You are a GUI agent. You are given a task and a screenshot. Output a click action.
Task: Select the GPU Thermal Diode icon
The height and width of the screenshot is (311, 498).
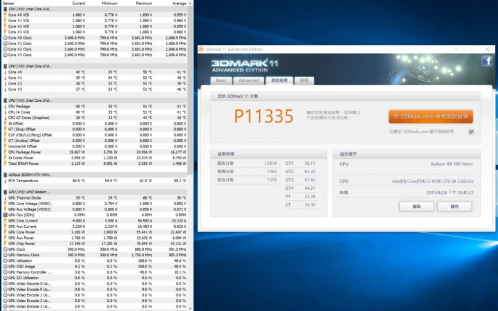(5, 198)
